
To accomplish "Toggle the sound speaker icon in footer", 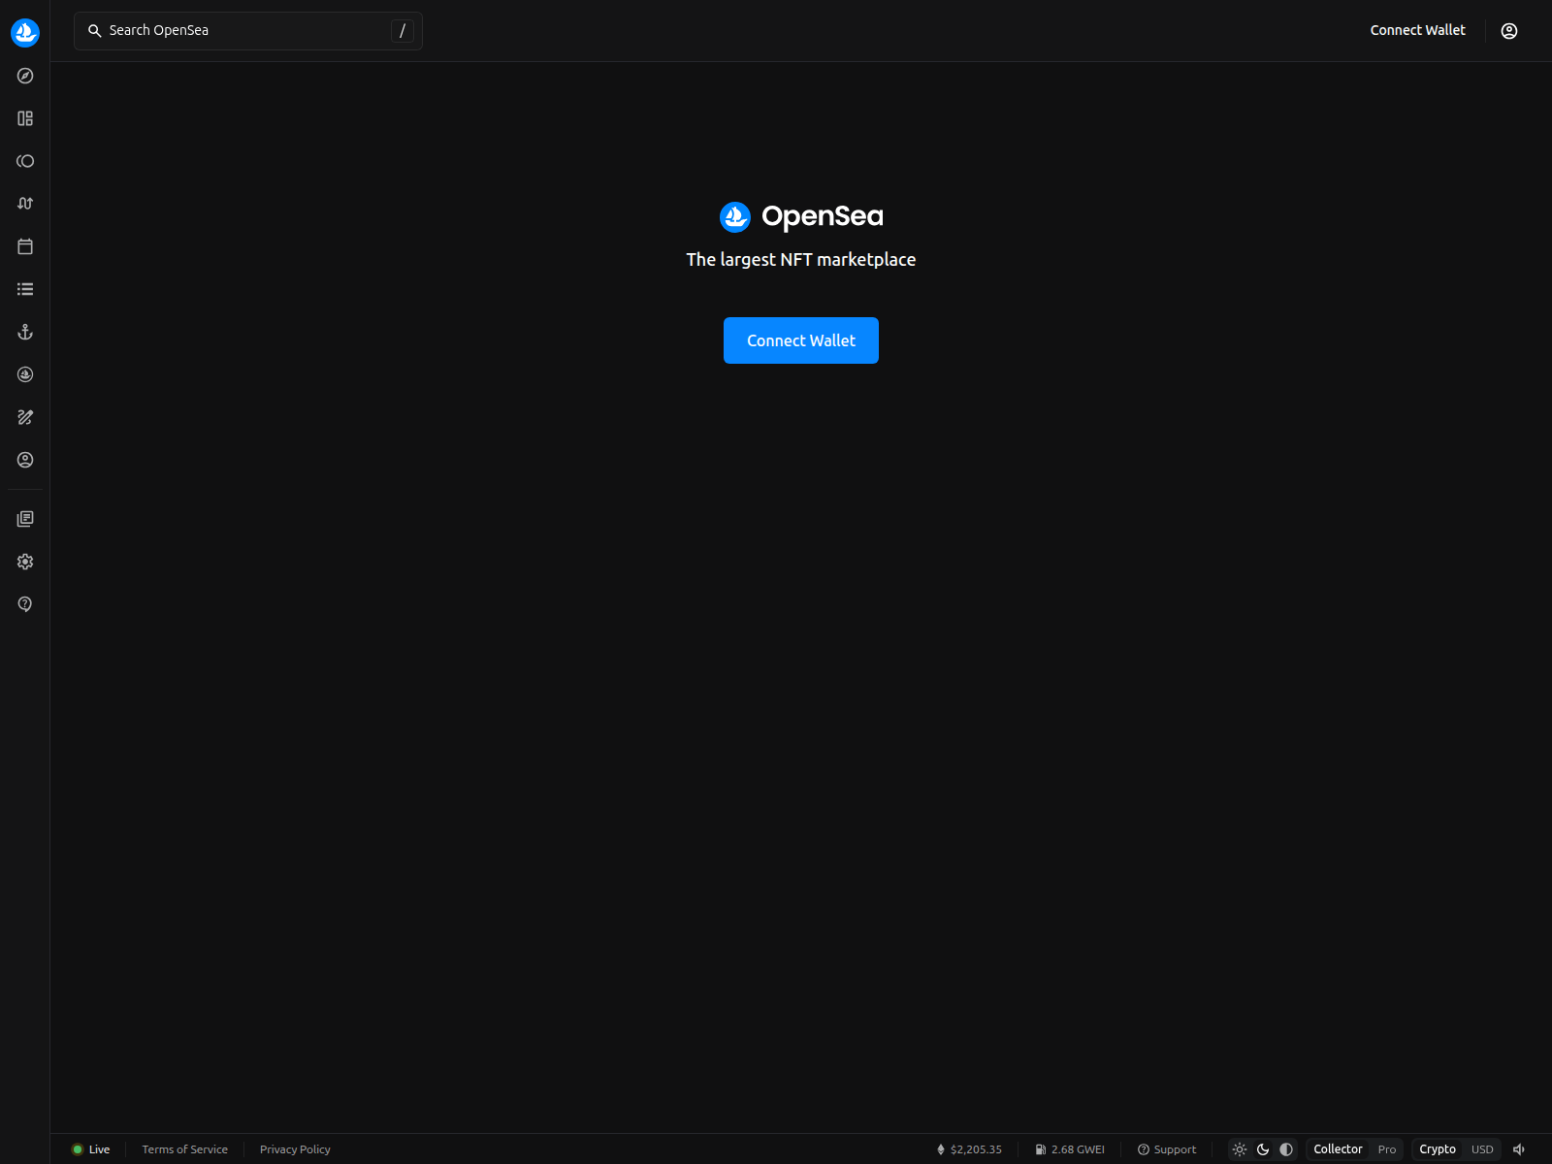I will pos(1519,1149).
